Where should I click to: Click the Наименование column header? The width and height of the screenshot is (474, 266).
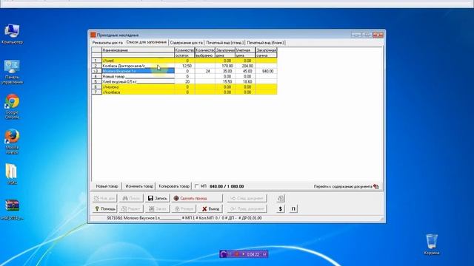(138, 50)
